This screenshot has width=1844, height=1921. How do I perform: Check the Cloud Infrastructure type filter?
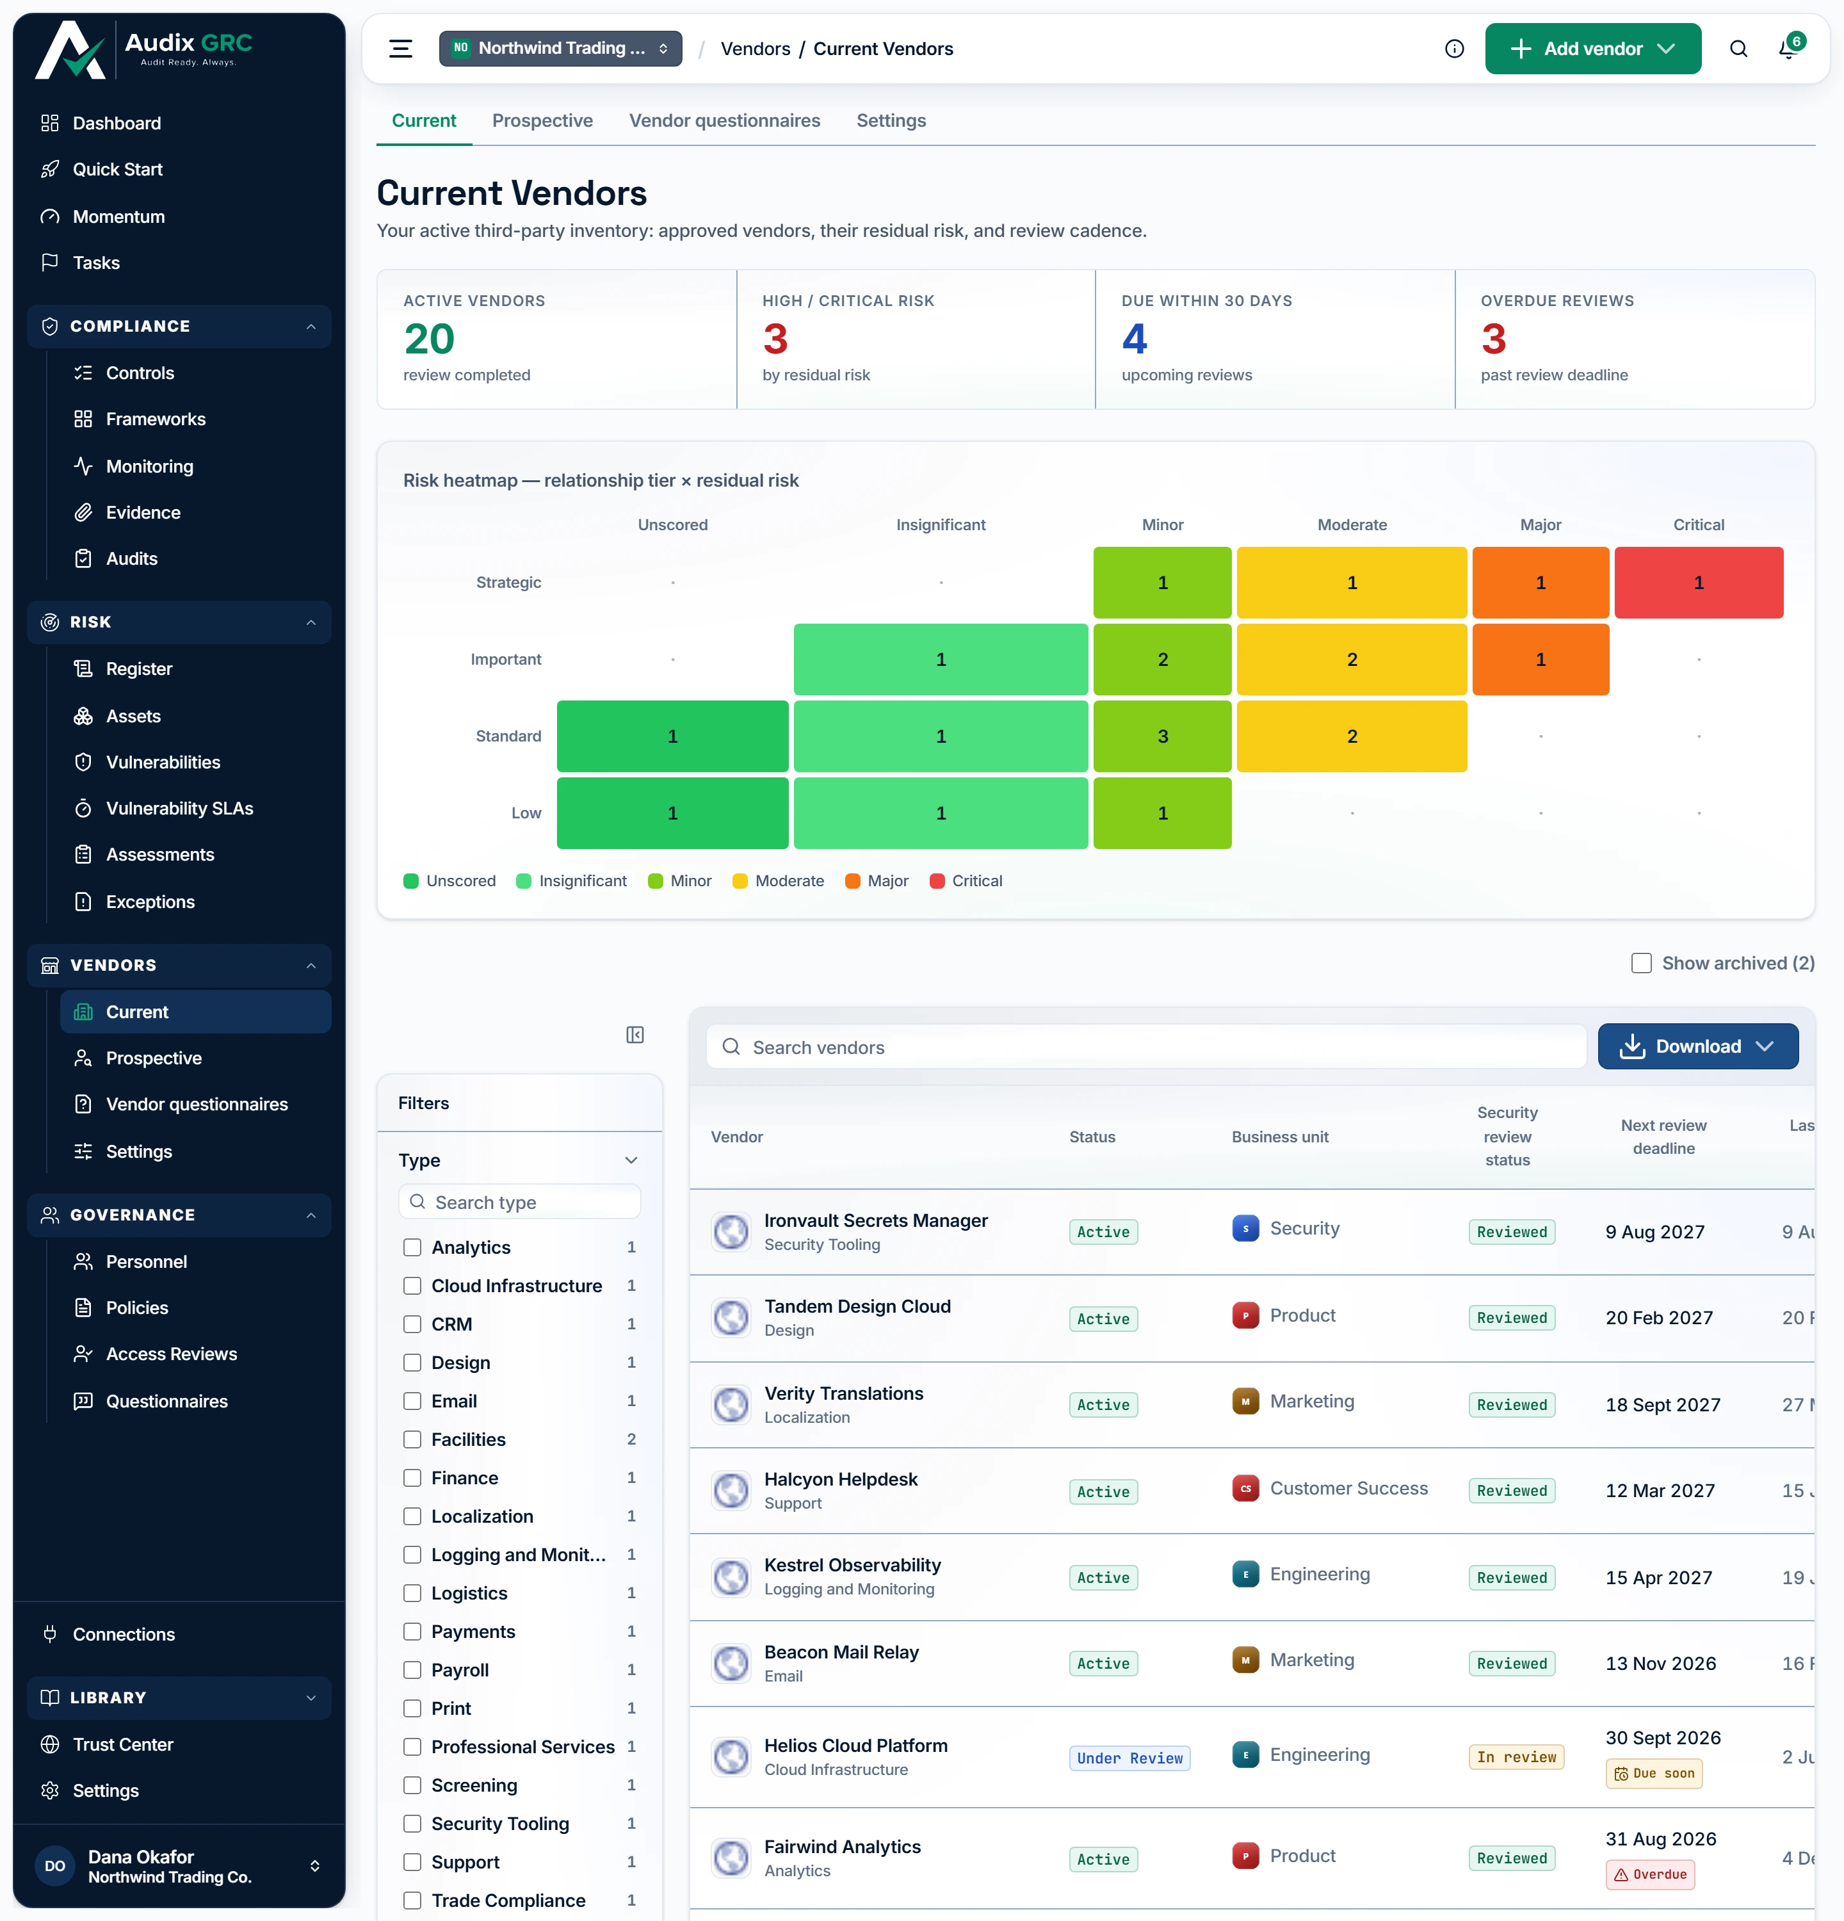pyautogui.click(x=412, y=1286)
